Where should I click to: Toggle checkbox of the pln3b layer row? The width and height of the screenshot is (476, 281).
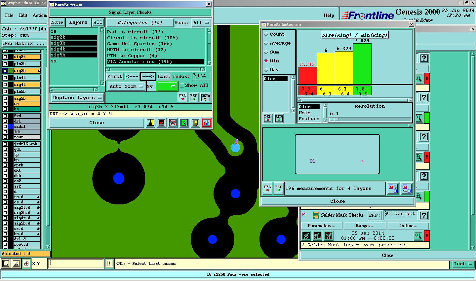click(5, 64)
